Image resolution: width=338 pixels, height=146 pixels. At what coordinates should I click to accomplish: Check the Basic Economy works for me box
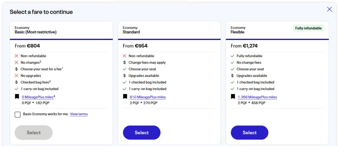tap(18, 114)
